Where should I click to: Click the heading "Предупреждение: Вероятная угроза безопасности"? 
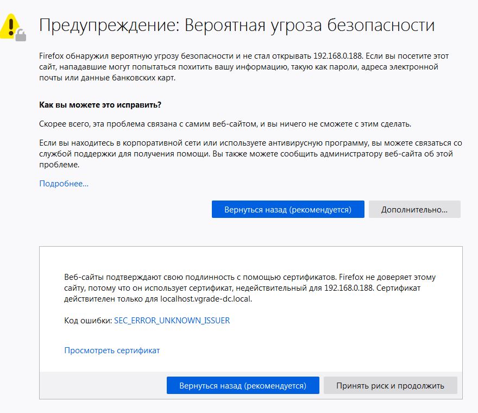pos(237,25)
